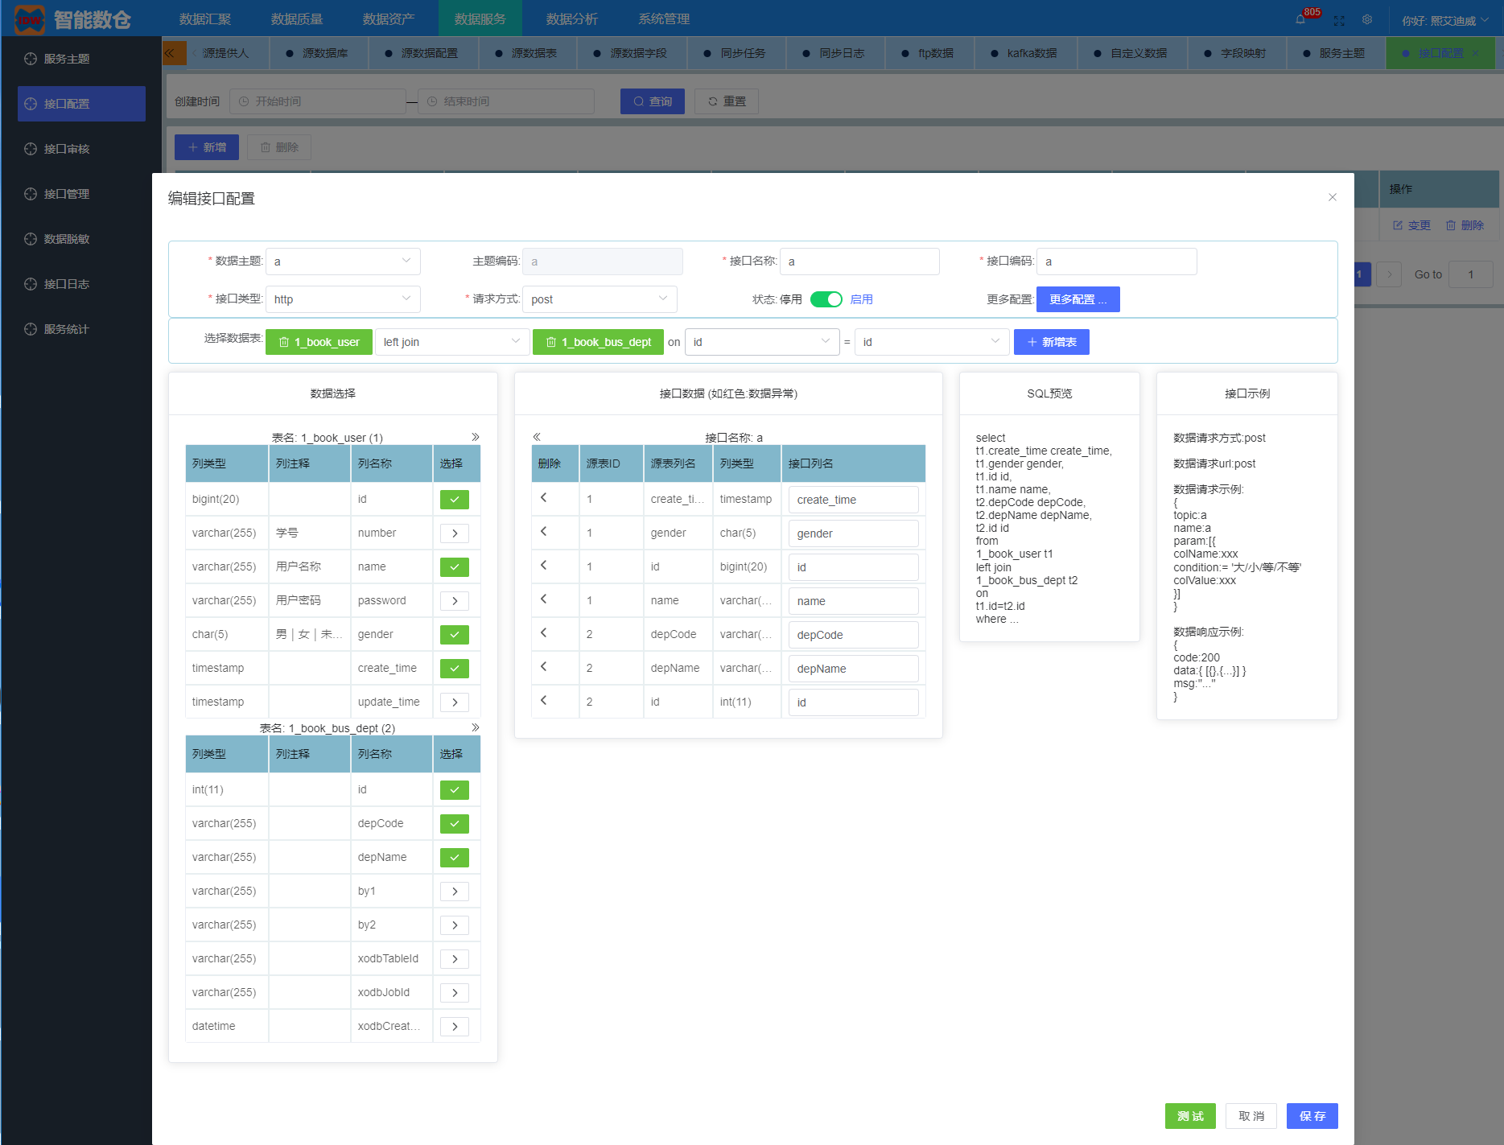This screenshot has height=1145, width=1504.
Task: Add the xodbJobId column via arrow button
Action: coord(455,993)
